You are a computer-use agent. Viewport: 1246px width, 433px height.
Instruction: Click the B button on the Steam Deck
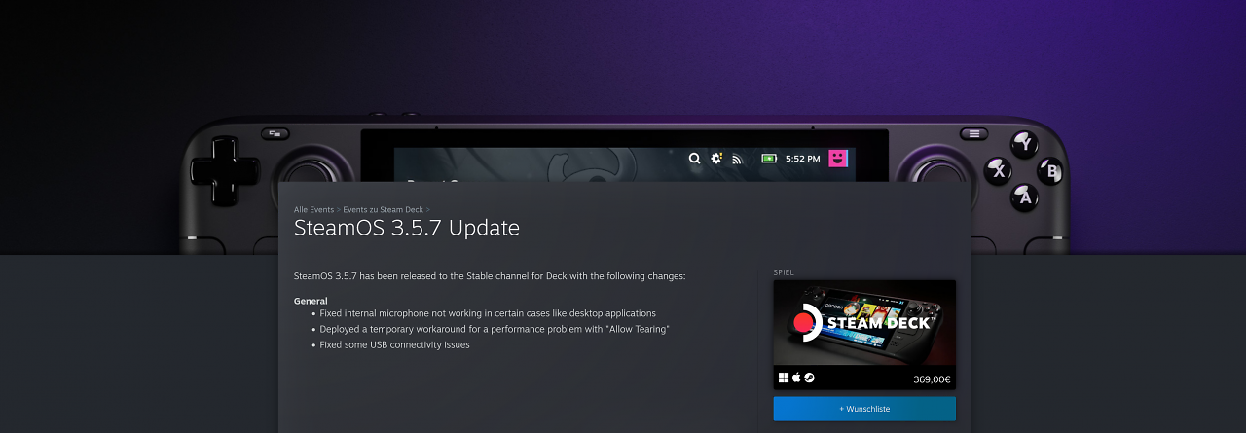coord(1049,172)
